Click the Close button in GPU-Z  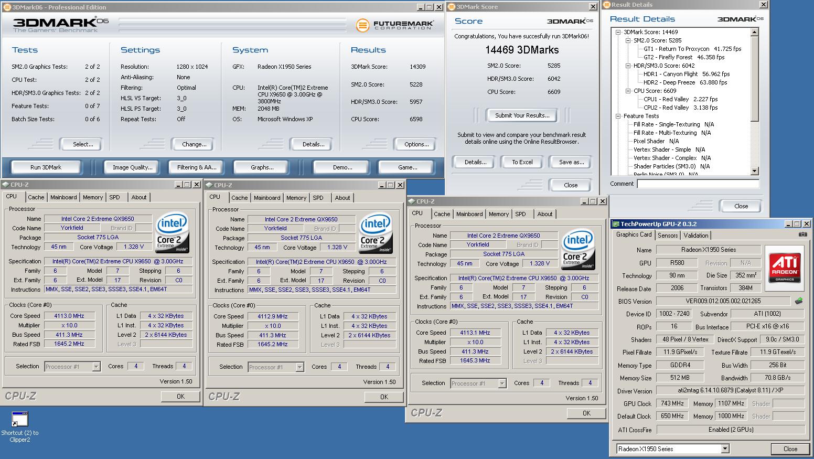790,449
